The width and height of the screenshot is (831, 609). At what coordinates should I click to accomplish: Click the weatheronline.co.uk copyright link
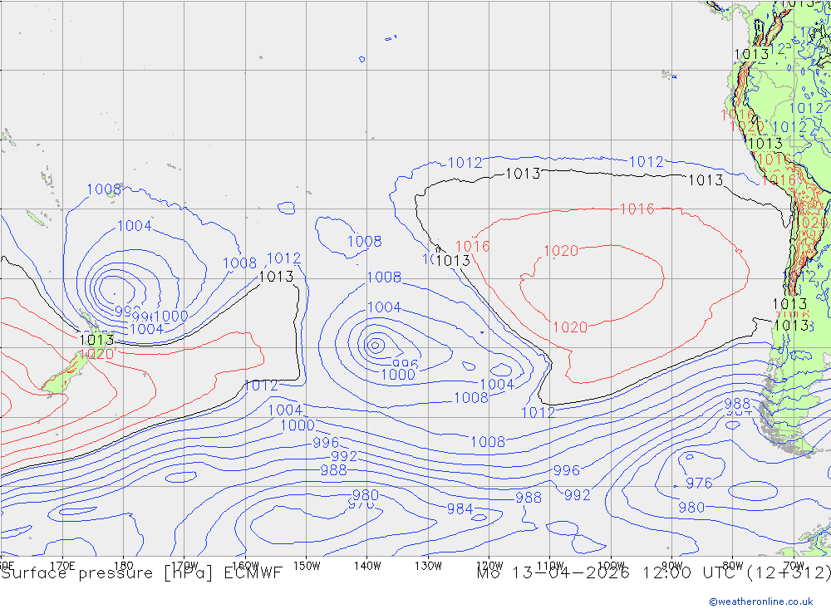(x=761, y=601)
